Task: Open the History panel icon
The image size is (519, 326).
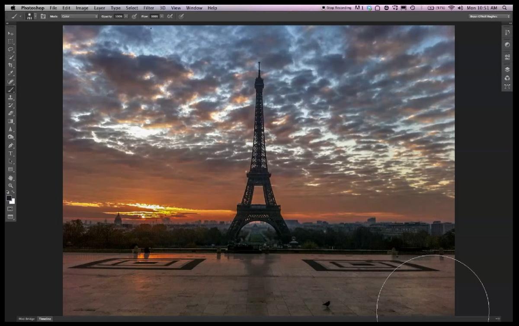Action: pyautogui.click(x=507, y=33)
